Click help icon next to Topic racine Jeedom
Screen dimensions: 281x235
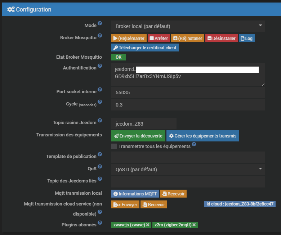point(100,121)
